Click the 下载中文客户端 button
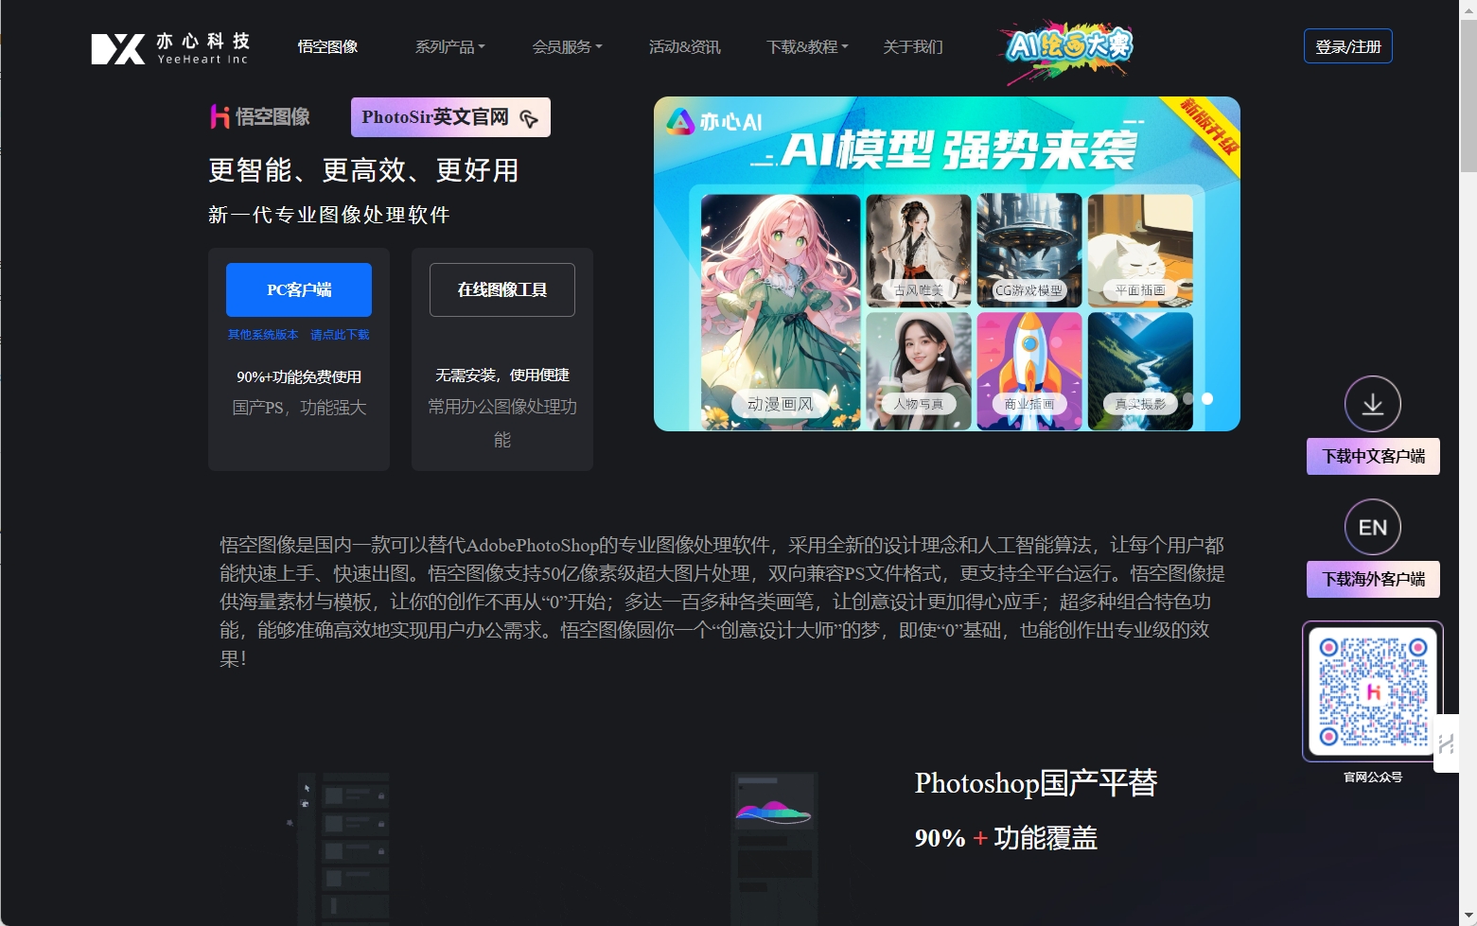1477x926 pixels. (1373, 456)
